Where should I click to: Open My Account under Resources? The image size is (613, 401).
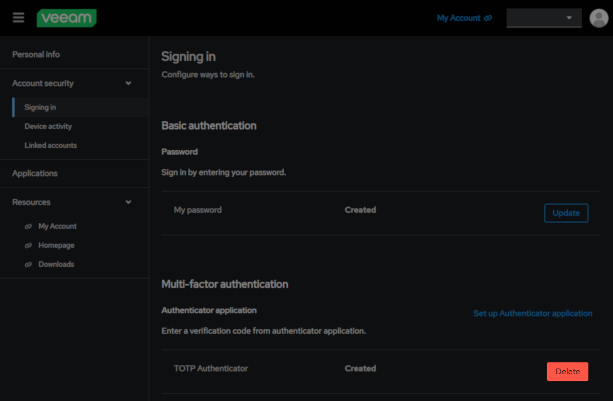[58, 226]
